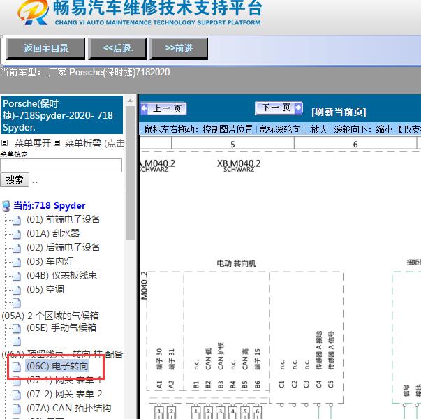This screenshot has height=419, width=421.
Task: Open next page via 下一页
Action: [279, 108]
